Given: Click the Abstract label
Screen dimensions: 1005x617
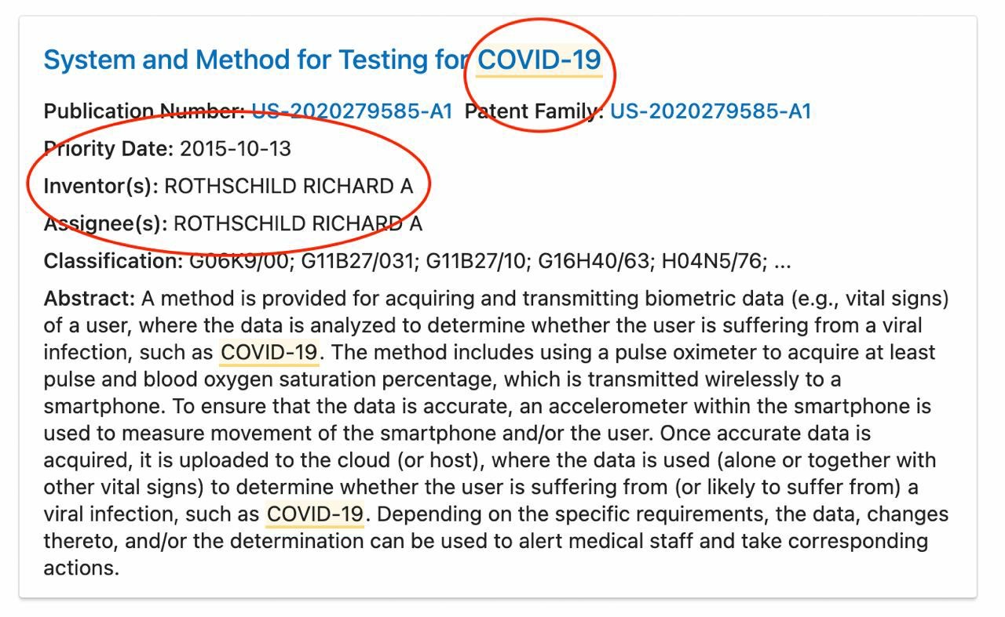Looking at the screenshot, I should coord(90,299).
